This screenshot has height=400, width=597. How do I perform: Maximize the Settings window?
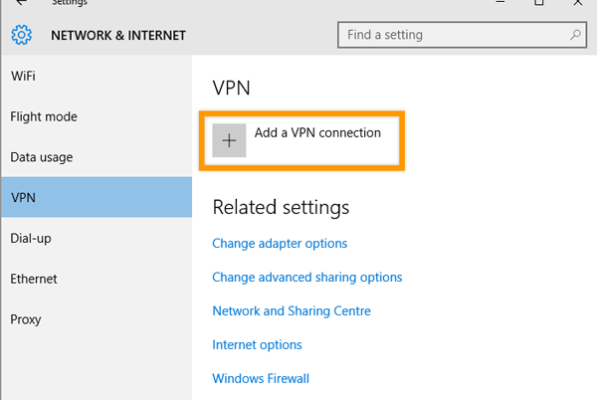point(539,3)
